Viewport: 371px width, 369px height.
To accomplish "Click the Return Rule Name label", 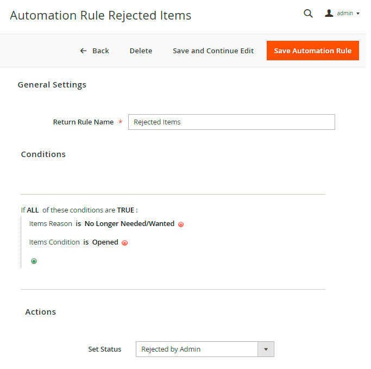I will coord(83,122).
